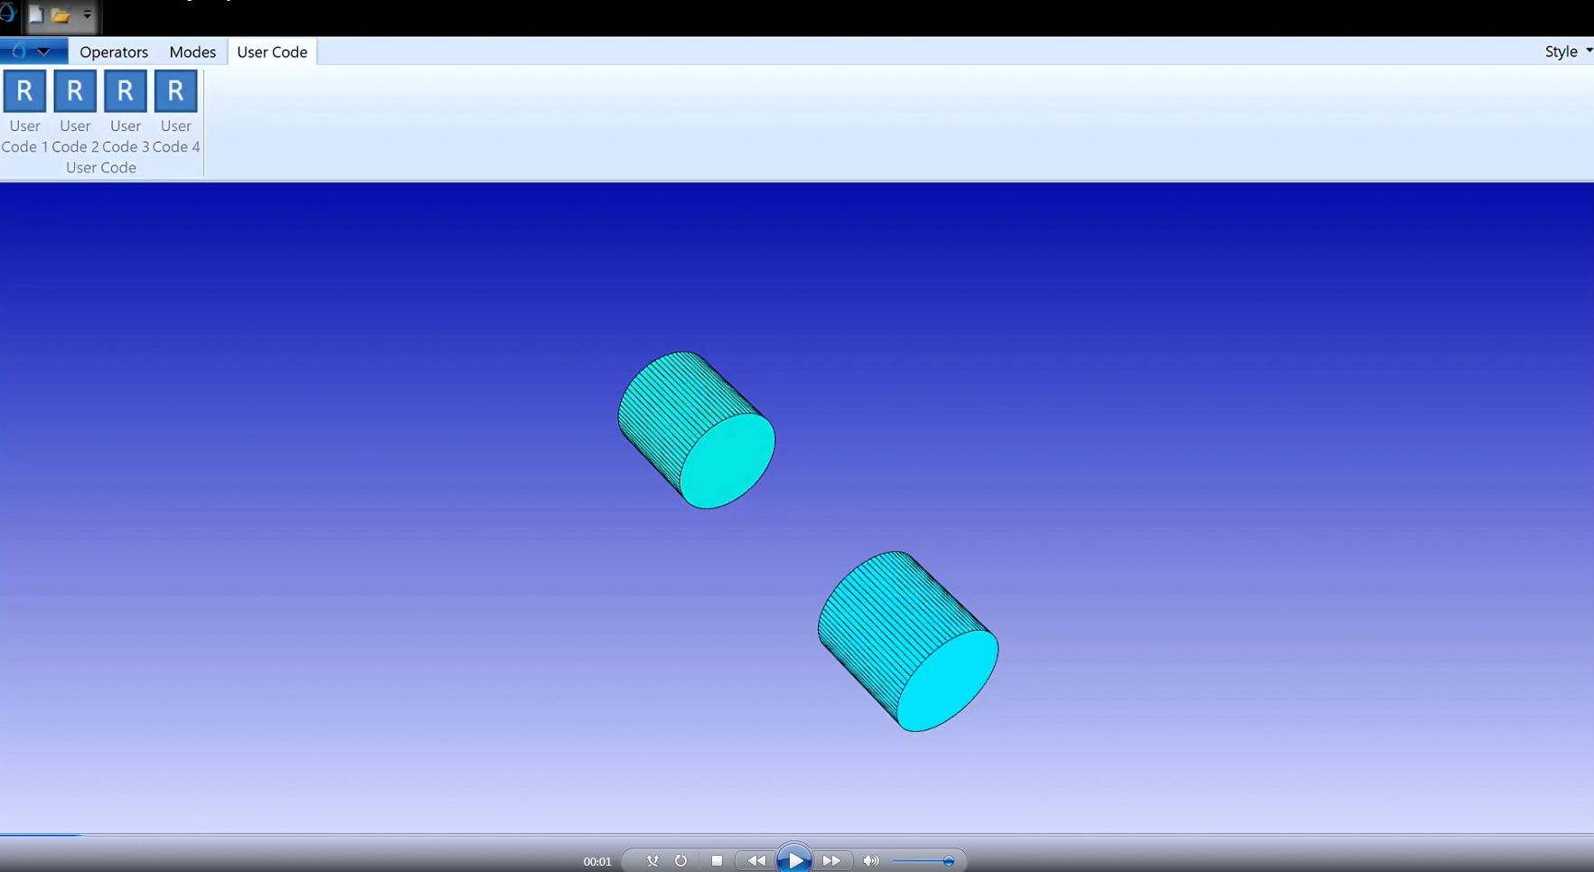Image resolution: width=1594 pixels, height=872 pixels.
Task: Open the quick access toolbar customize arrow
Action: [88, 15]
